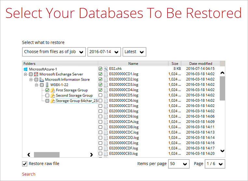This screenshot has width=248, height=181.
Task: Click the E02.chk file icon
Action: (106, 69)
